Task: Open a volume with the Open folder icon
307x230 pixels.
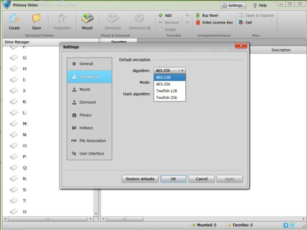Action: [x=36, y=19]
